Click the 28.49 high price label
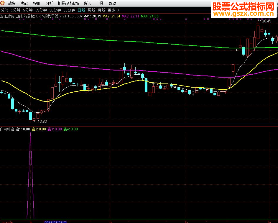The height and width of the screenshot is (223, 278). (267, 21)
